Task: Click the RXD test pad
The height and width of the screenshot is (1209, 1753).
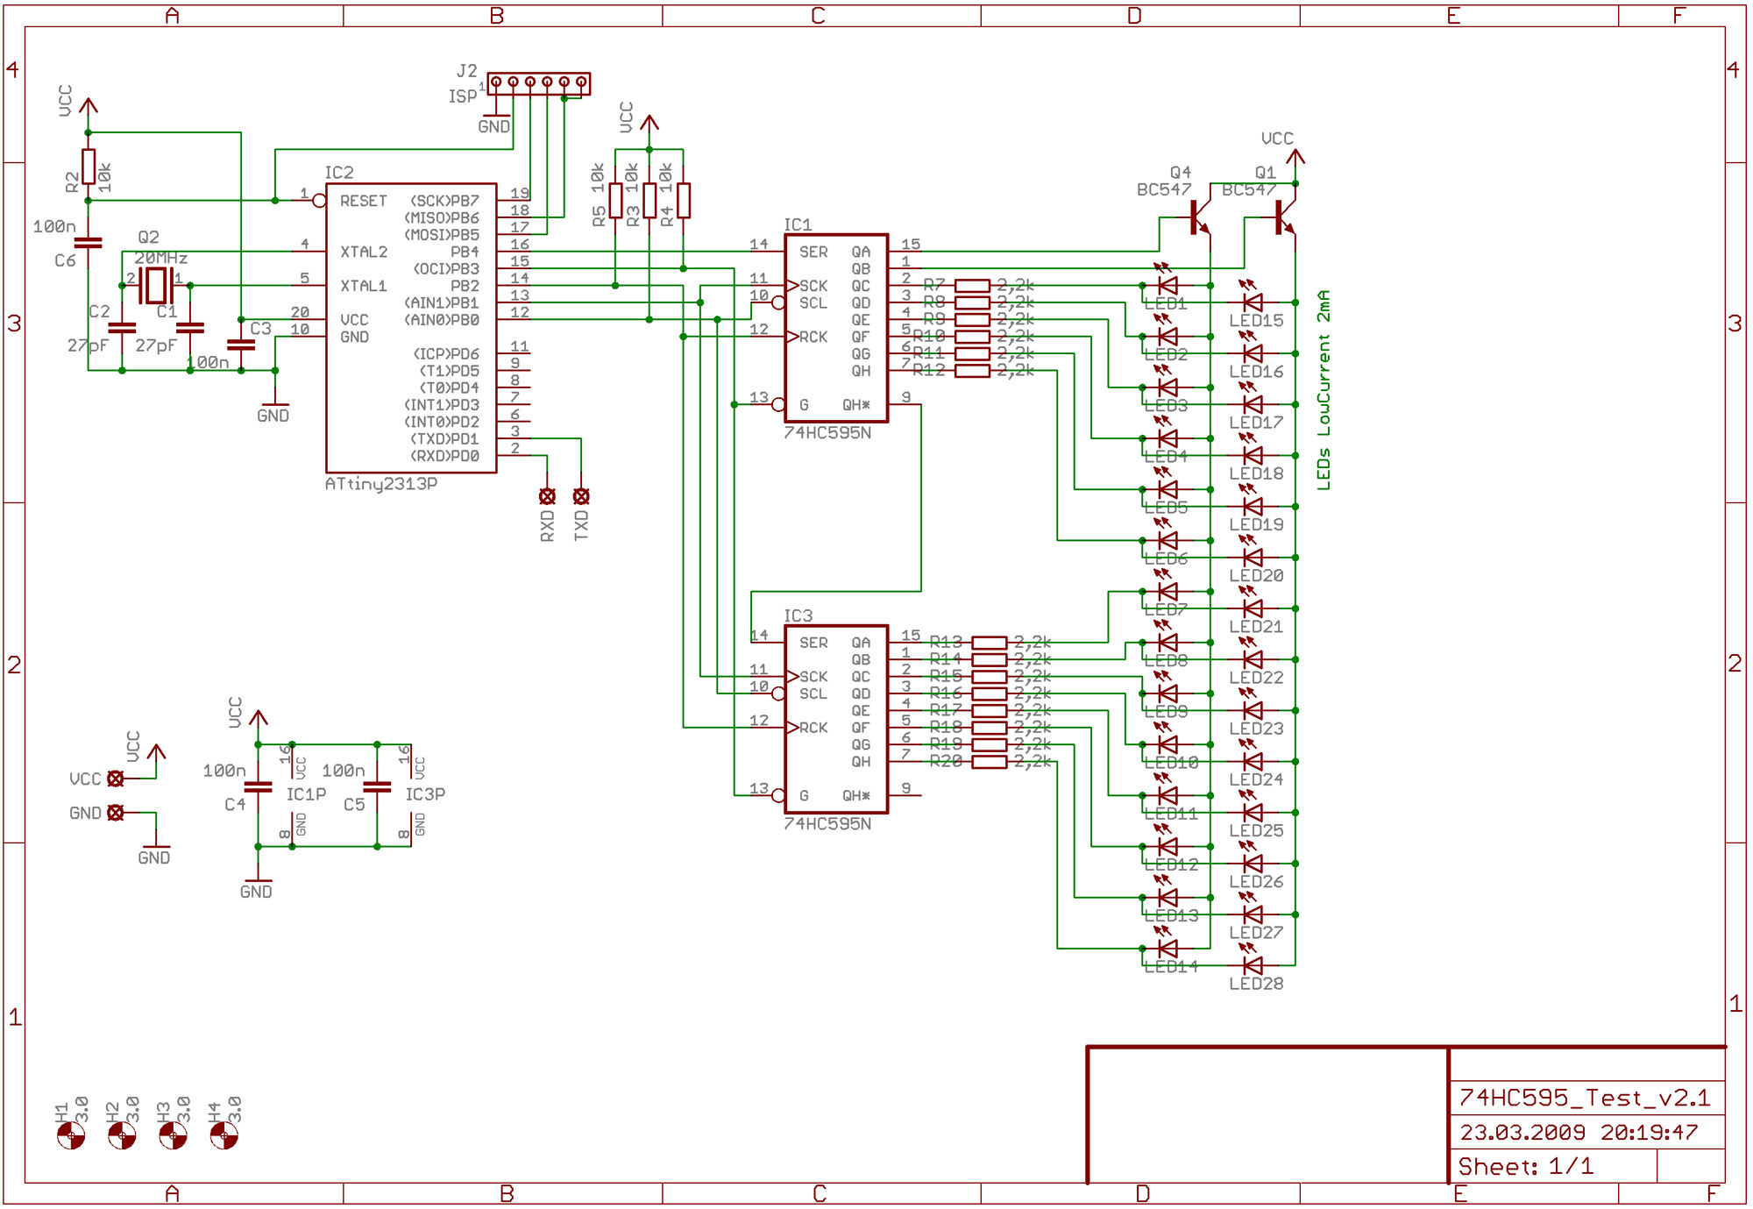Action: [547, 496]
